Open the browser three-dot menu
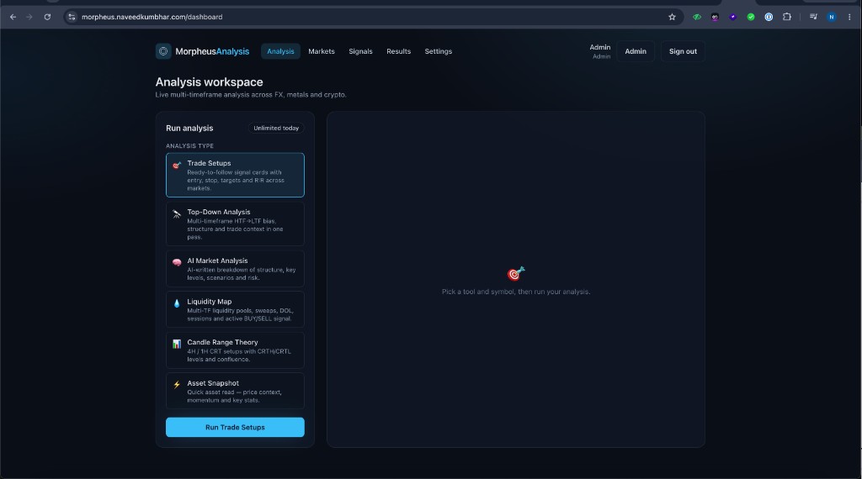Screen dimensions: 862x479 pos(849,17)
